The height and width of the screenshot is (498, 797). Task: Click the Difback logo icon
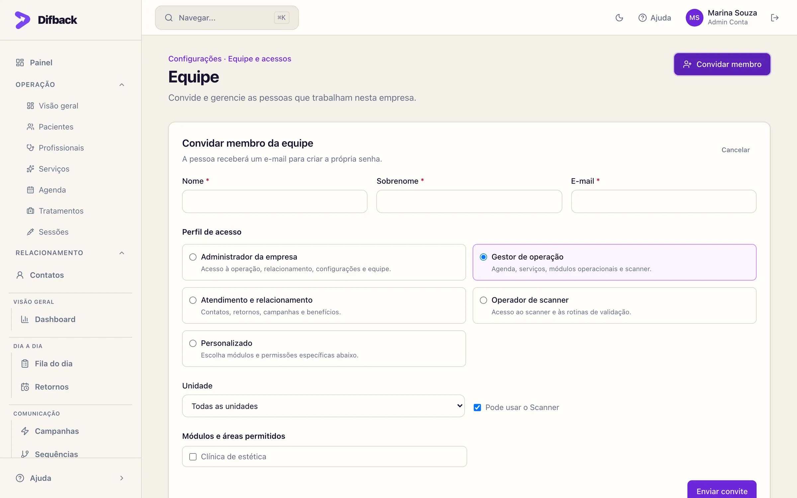[x=22, y=20]
